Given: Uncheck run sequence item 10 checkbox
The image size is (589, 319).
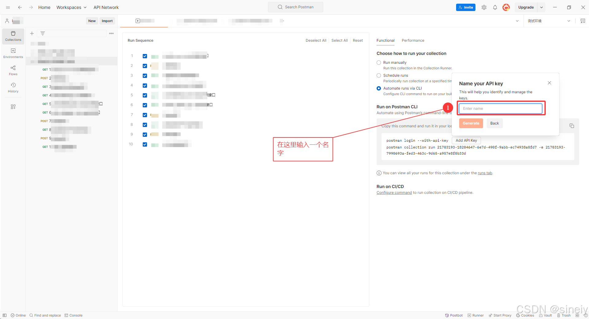Looking at the screenshot, I should (145, 144).
